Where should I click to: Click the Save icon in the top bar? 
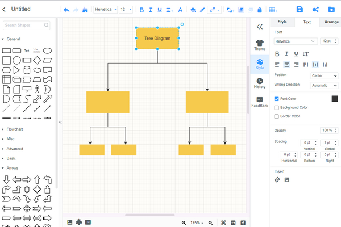click(x=300, y=10)
